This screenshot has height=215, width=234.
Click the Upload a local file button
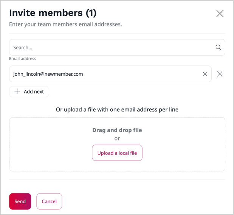pos(117,153)
